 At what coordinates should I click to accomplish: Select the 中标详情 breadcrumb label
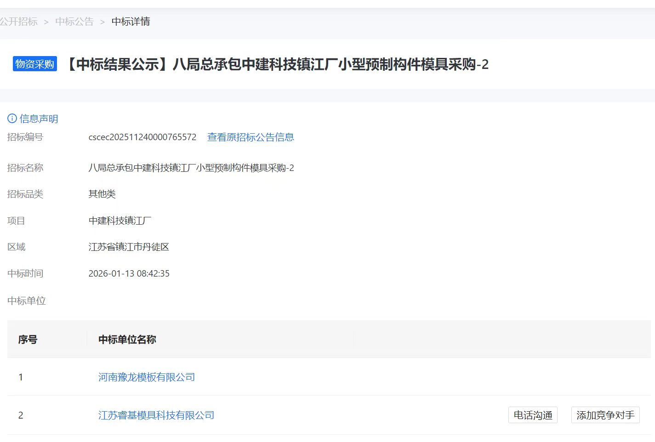click(131, 22)
